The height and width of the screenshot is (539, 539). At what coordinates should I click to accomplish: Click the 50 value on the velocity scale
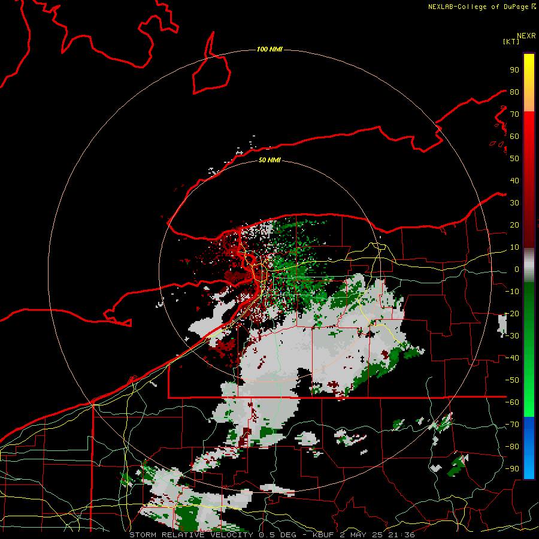[514, 159]
